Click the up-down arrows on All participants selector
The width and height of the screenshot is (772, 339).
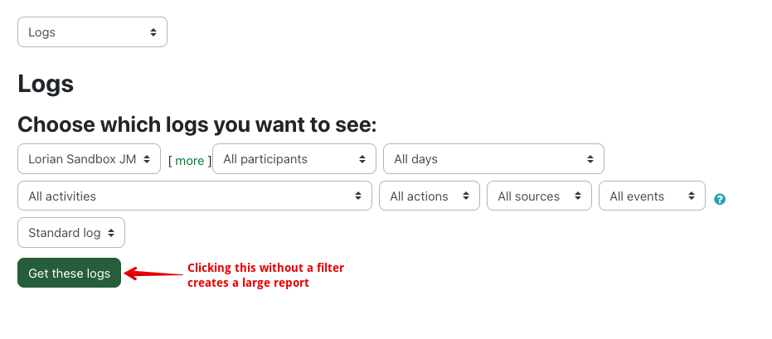[362, 159]
